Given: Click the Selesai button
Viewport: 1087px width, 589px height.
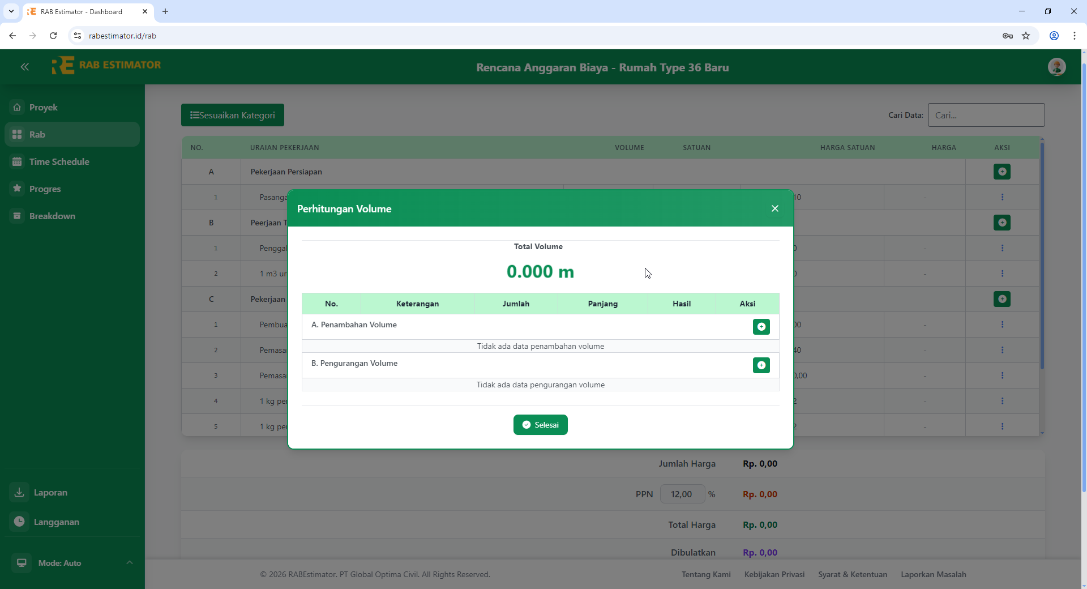Looking at the screenshot, I should [540, 425].
